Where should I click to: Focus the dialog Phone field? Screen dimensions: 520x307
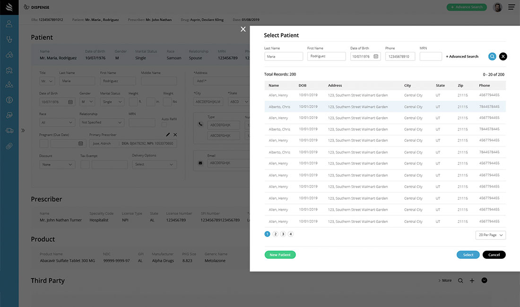point(400,56)
